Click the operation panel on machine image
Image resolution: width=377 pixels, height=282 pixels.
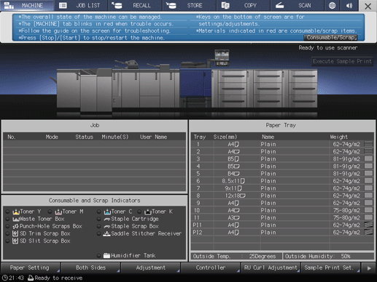point(222,58)
